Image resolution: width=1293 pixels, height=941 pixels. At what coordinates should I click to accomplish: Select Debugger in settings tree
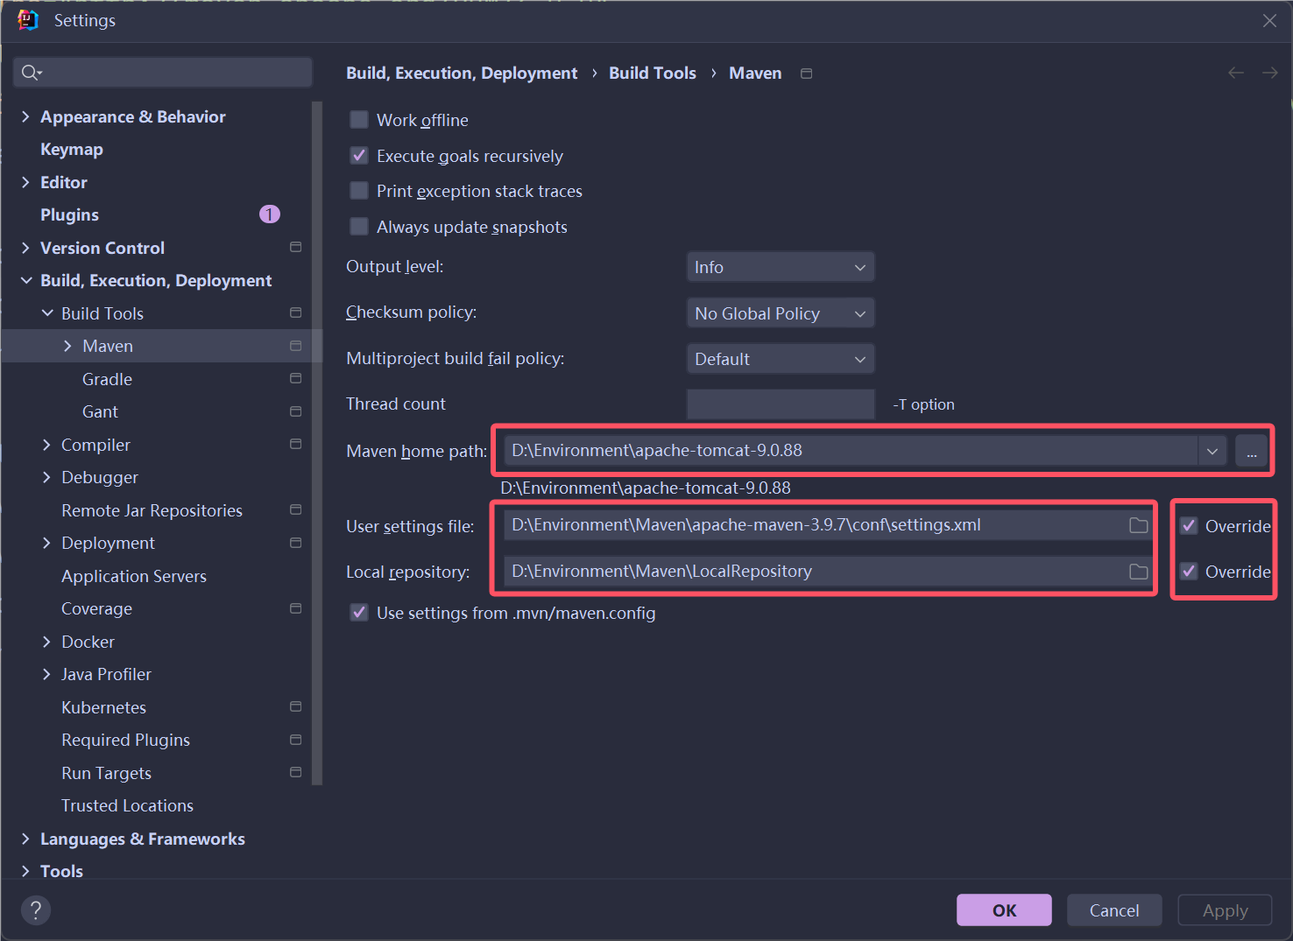point(100,477)
